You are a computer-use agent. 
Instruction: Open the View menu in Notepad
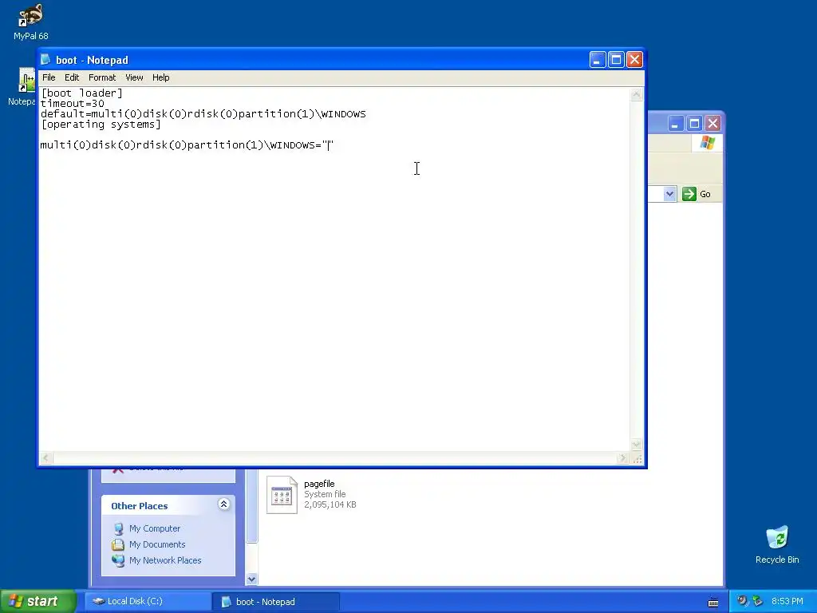point(134,77)
